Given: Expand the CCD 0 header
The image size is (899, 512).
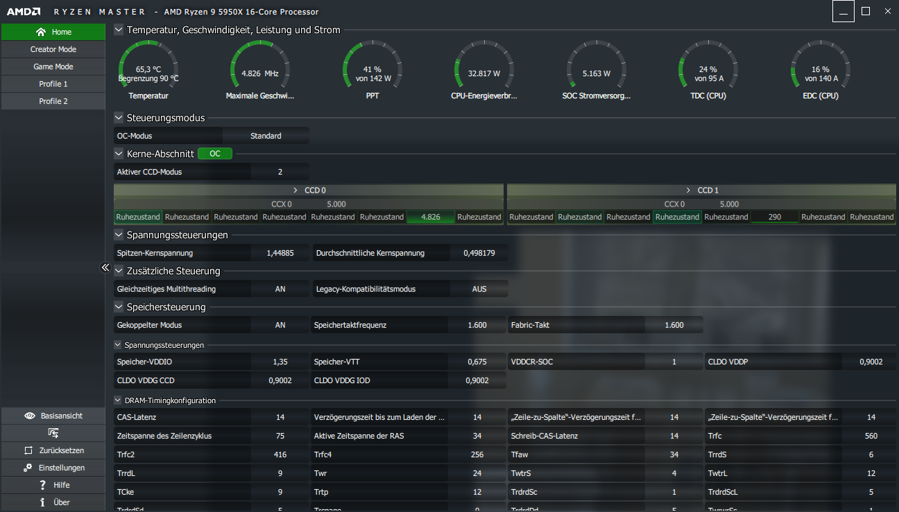Looking at the screenshot, I should point(309,190).
